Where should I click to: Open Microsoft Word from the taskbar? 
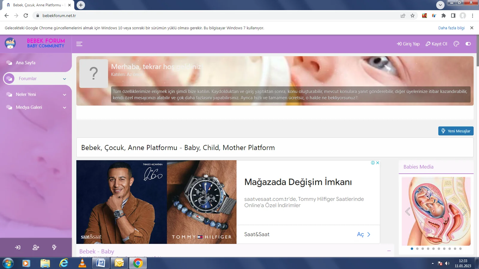click(x=101, y=263)
